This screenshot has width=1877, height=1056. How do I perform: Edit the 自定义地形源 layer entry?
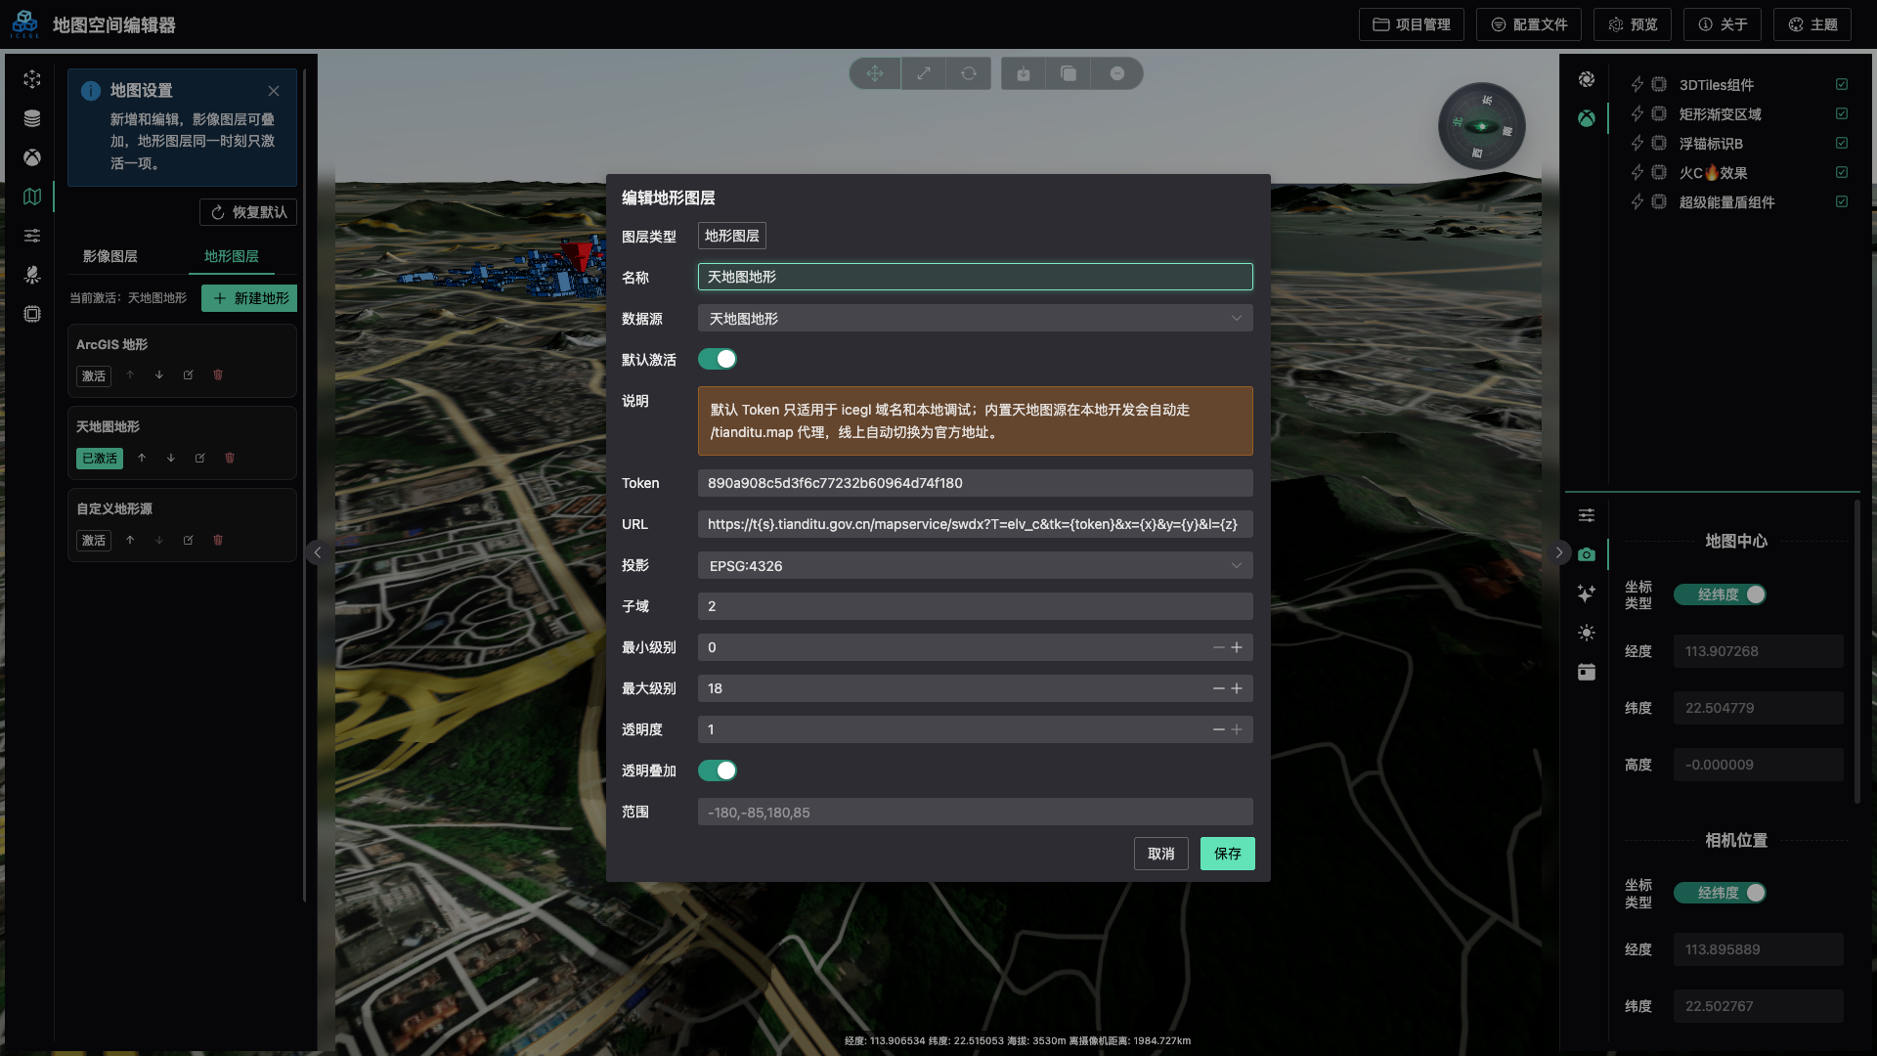pyautogui.click(x=189, y=540)
